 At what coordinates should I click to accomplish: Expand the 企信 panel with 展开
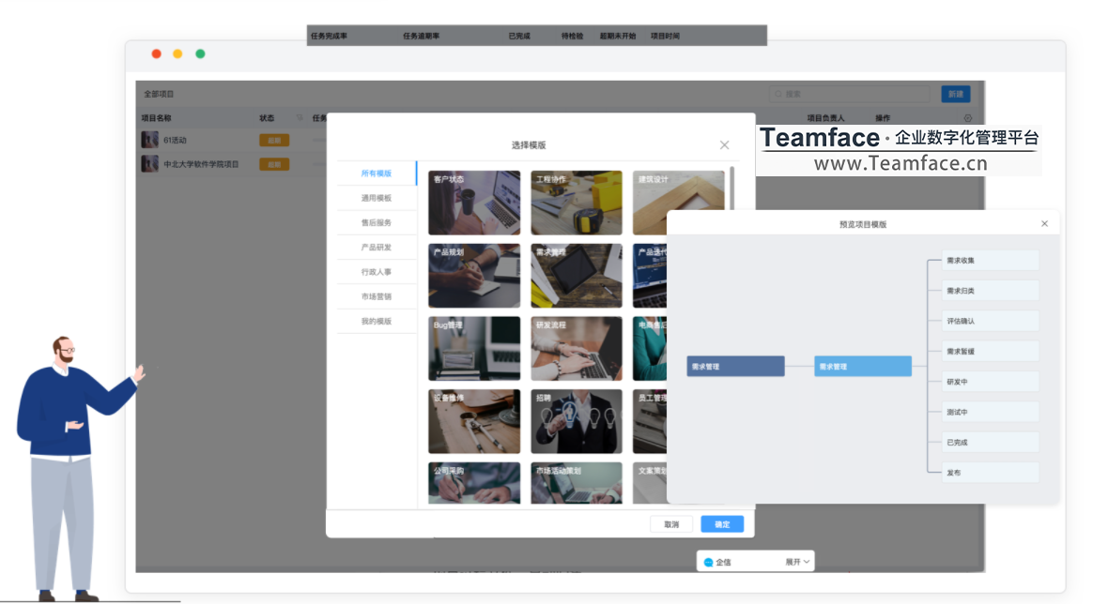pyautogui.click(x=797, y=562)
